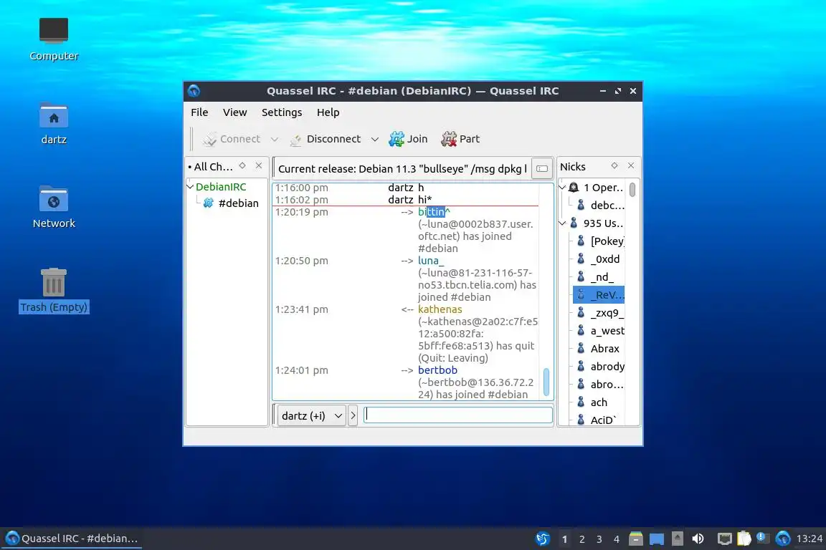Image resolution: width=826 pixels, height=550 pixels.
Task: Switch to workspace 3
Action: click(599, 539)
